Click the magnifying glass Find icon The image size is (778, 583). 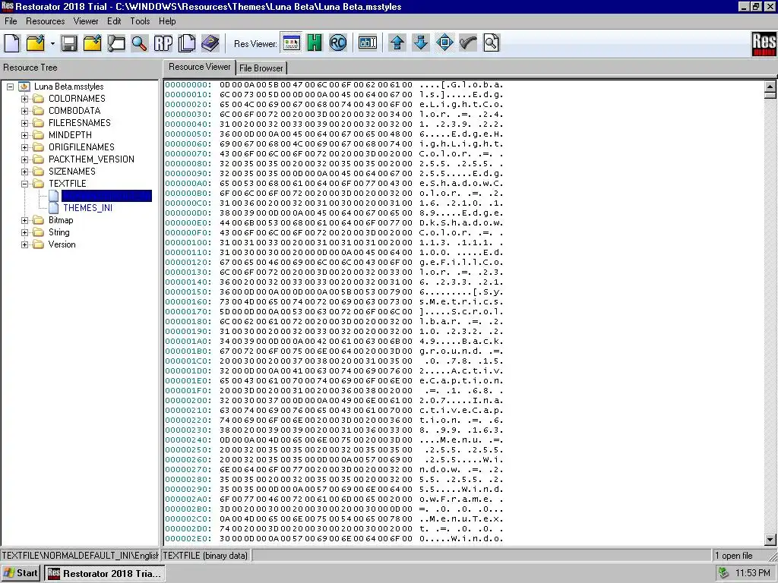(x=140, y=43)
